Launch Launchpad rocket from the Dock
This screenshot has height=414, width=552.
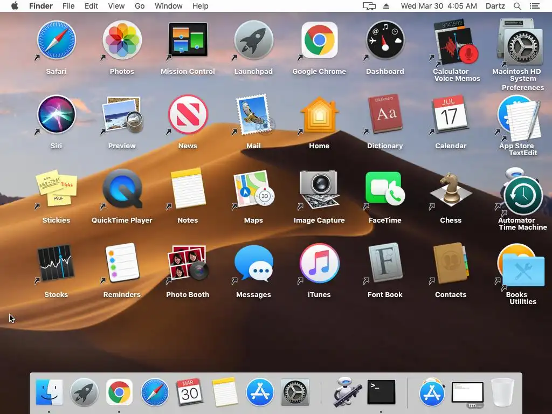point(84,392)
